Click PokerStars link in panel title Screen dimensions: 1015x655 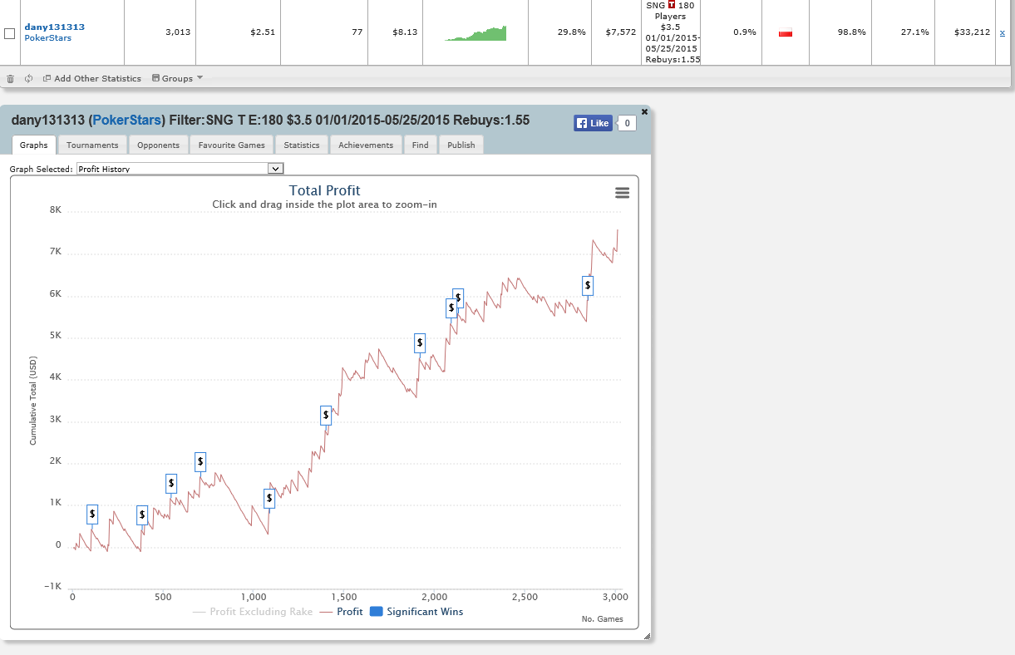tap(127, 121)
